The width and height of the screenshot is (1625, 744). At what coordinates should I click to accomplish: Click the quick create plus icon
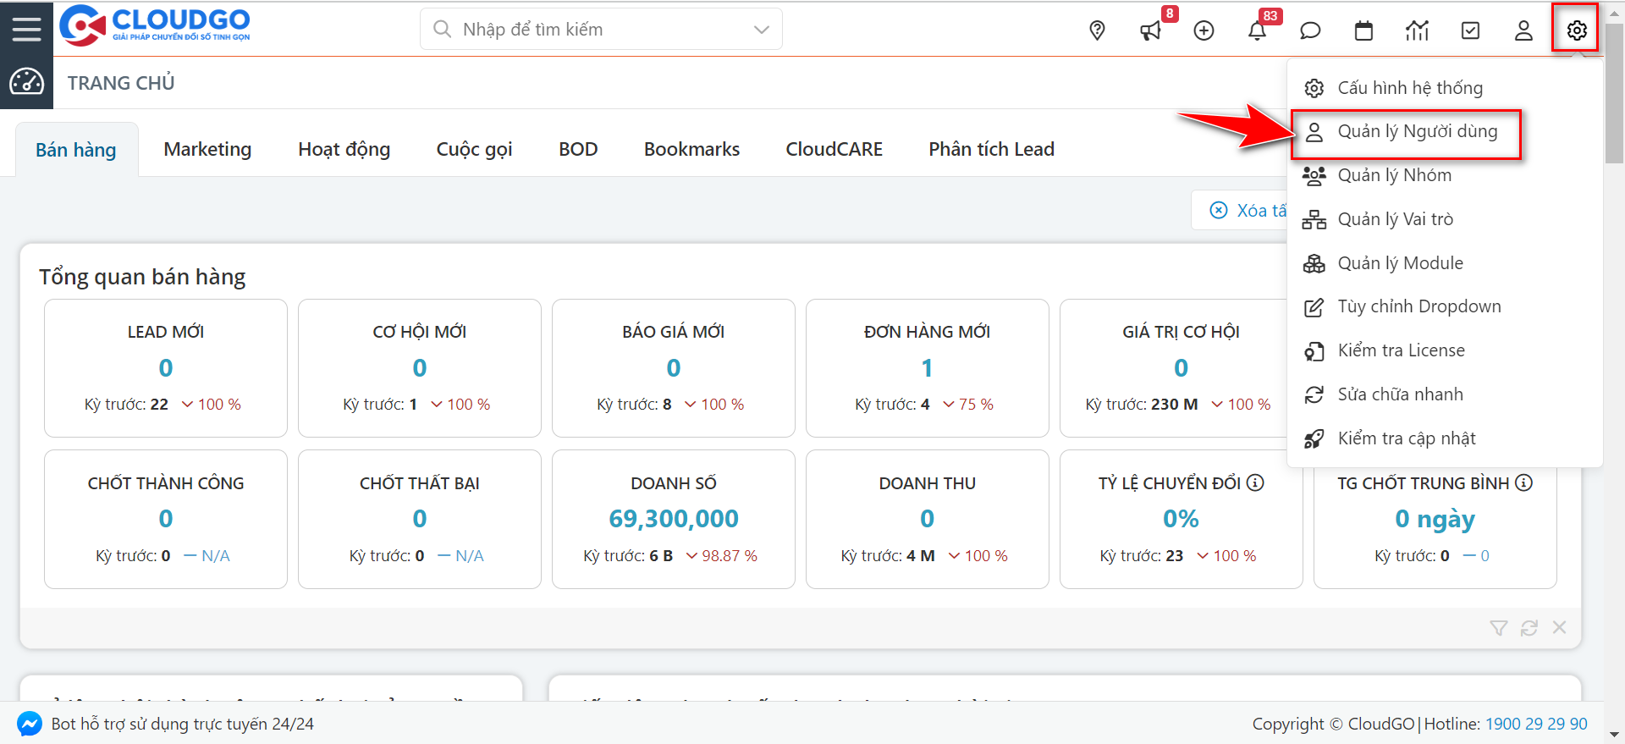tap(1204, 30)
